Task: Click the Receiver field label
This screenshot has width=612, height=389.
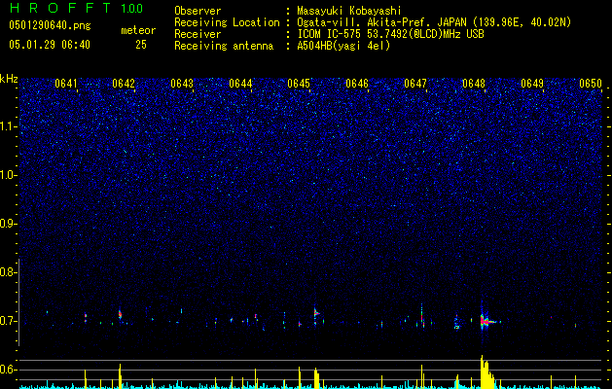Action: (198, 34)
